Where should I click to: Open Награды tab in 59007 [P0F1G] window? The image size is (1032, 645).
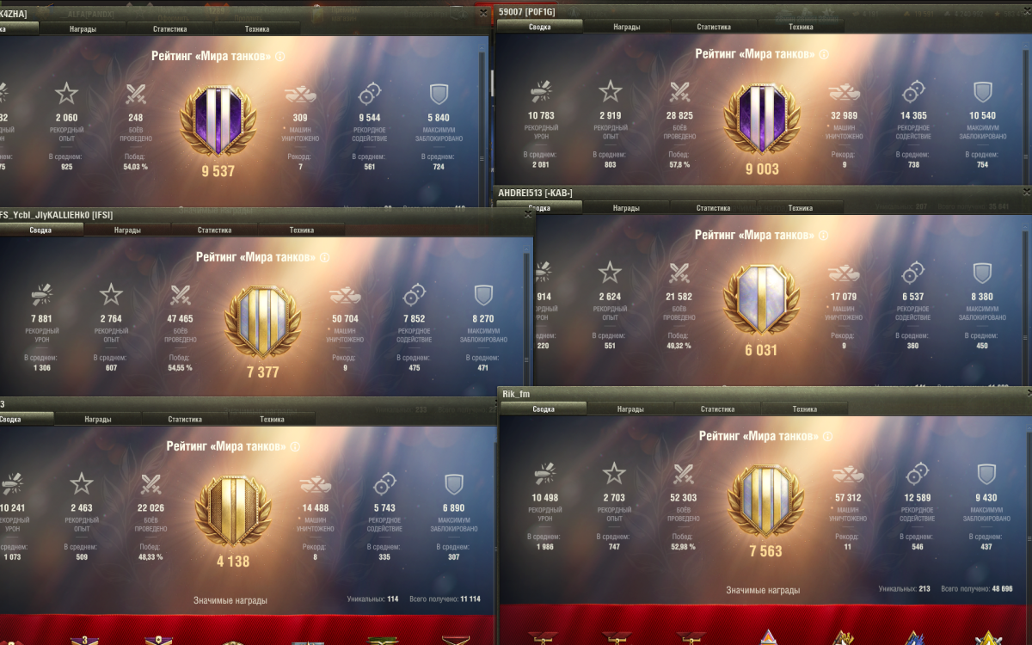tap(626, 27)
